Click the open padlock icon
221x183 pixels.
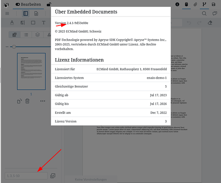(49, 4)
